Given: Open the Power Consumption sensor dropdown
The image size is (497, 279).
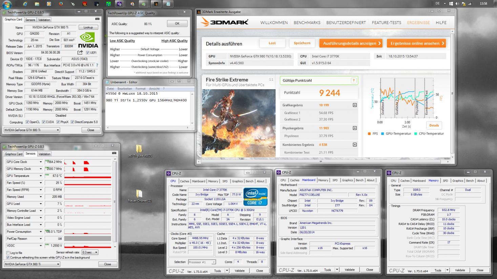Looking at the screenshot, I should 41,232.
